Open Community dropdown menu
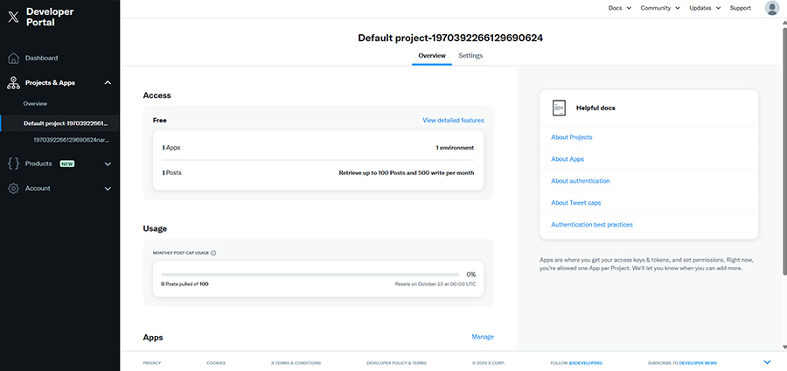The height and width of the screenshot is (371, 787). [x=660, y=8]
